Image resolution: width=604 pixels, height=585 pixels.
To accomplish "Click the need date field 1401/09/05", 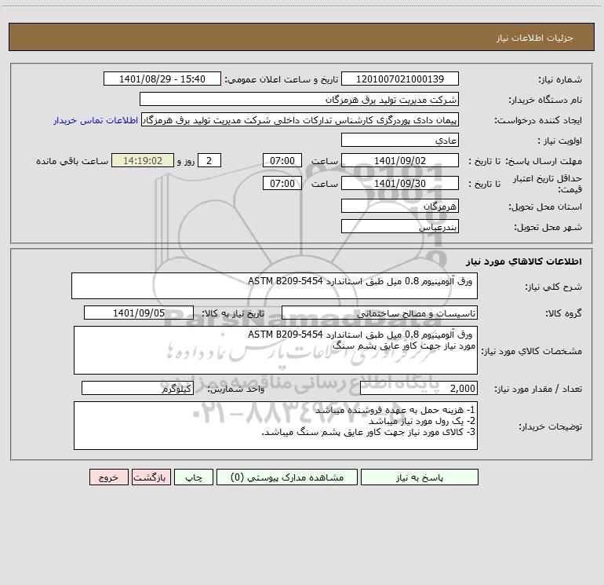I will (139, 313).
